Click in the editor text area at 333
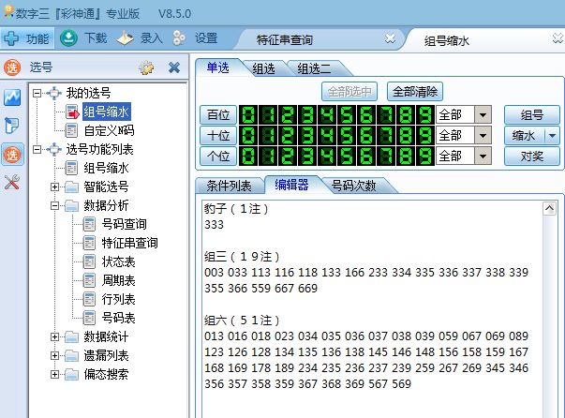Image resolution: width=565 pixels, height=418 pixels. [214, 225]
